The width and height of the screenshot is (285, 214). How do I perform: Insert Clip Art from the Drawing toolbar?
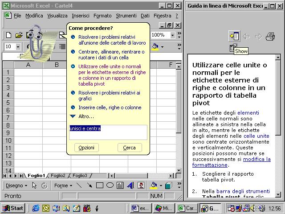141,185
